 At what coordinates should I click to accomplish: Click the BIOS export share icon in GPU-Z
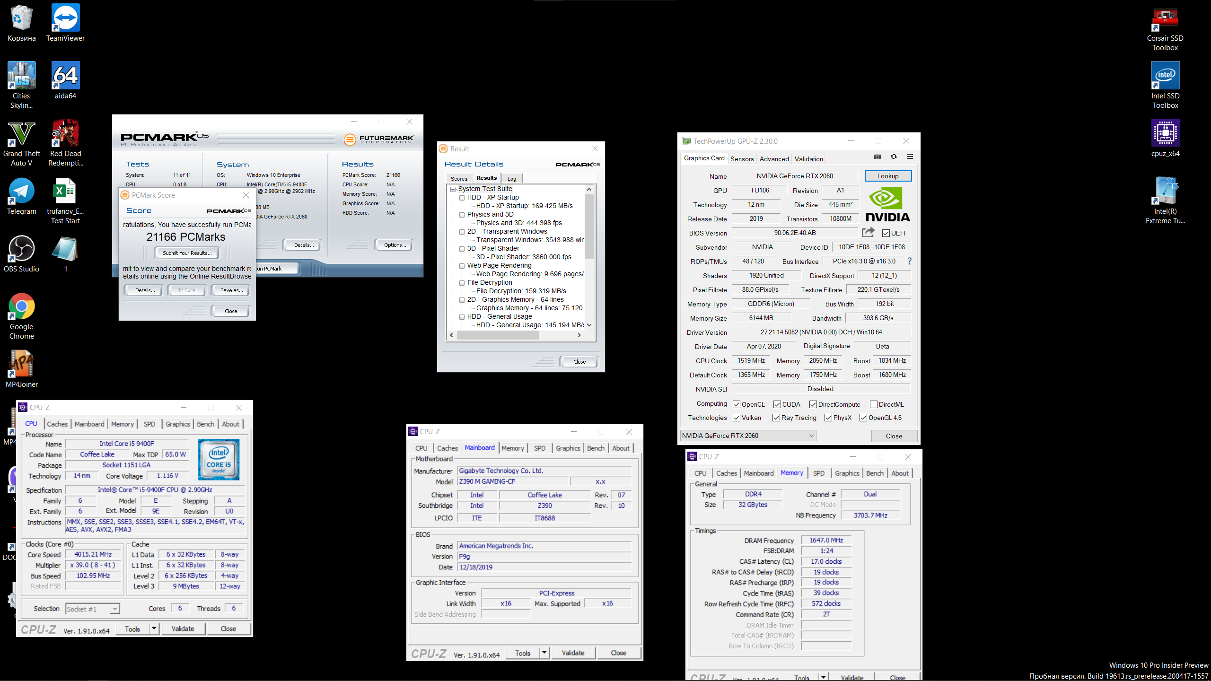(868, 232)
